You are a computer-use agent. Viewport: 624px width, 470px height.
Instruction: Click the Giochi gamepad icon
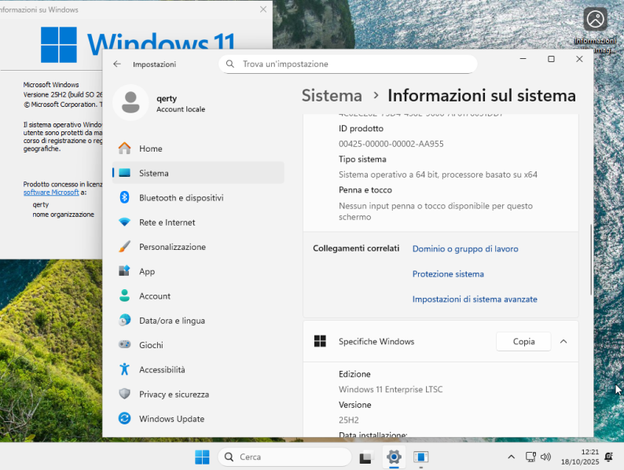pyautogui.click(x=124, y=344)
